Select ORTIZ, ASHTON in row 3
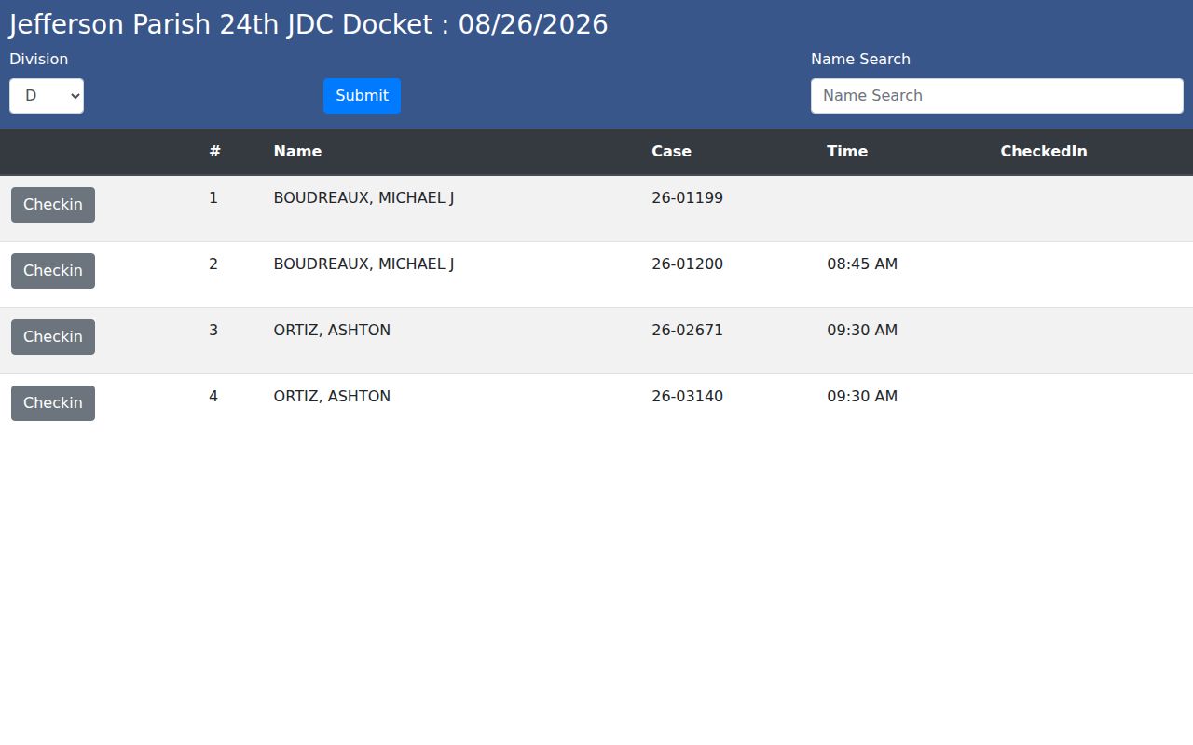Screen dimensions: 1193x745 (332, 331)
